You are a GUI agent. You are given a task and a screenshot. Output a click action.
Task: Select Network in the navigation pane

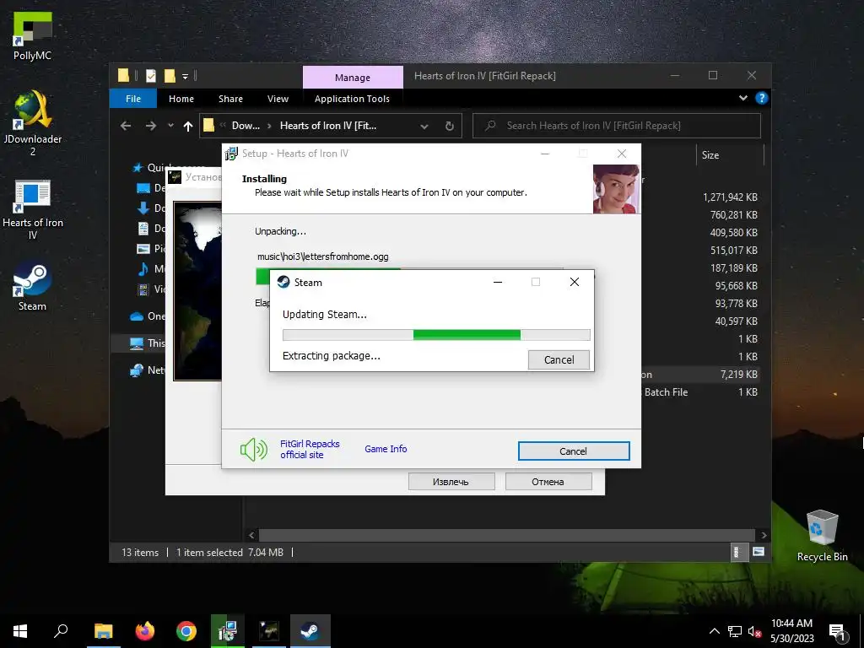tap(148, 370)
